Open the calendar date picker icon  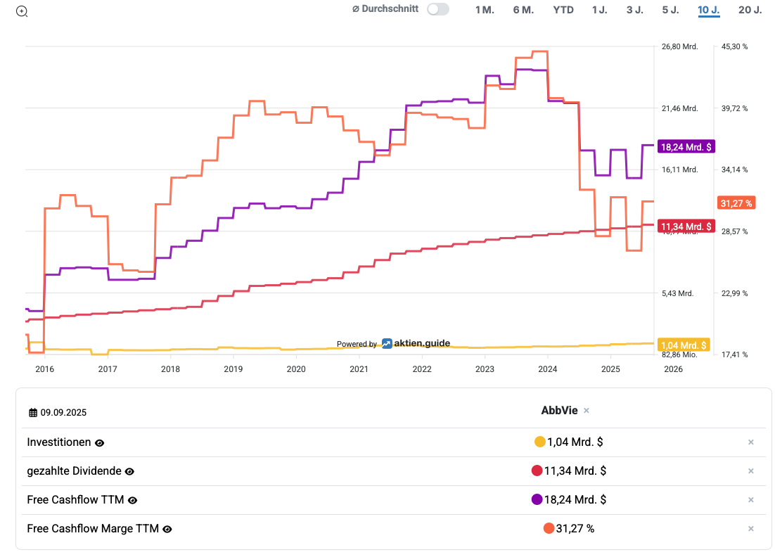pyautogui.click(x=33, y=413)
